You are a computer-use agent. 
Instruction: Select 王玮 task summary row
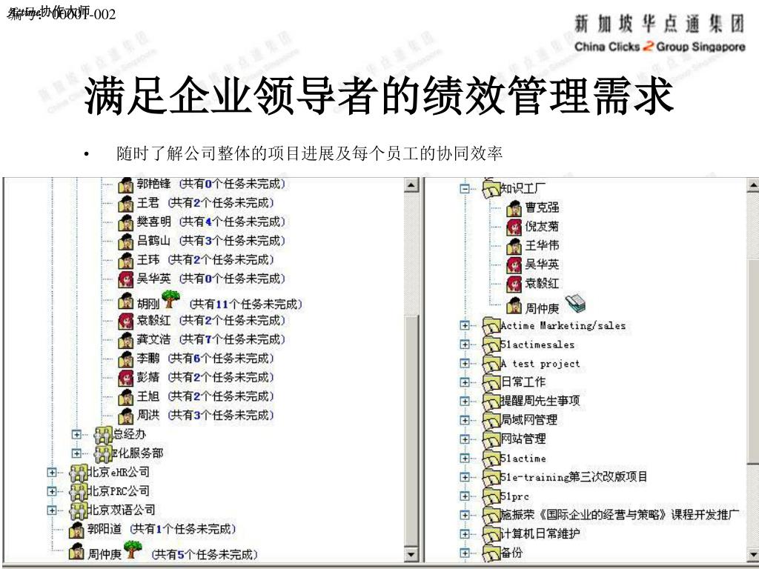[x=205, y=260]
